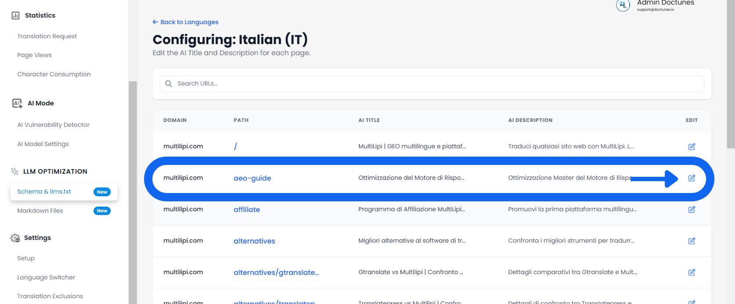The image size is (735, 304).
Task: Open AI Model Settings
Action: (x=43, y=144)
